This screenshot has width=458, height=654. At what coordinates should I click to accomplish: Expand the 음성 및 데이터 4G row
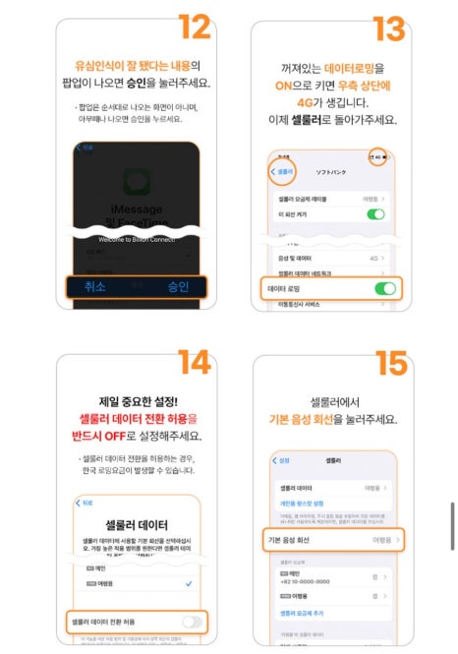(x=331, y=259)
